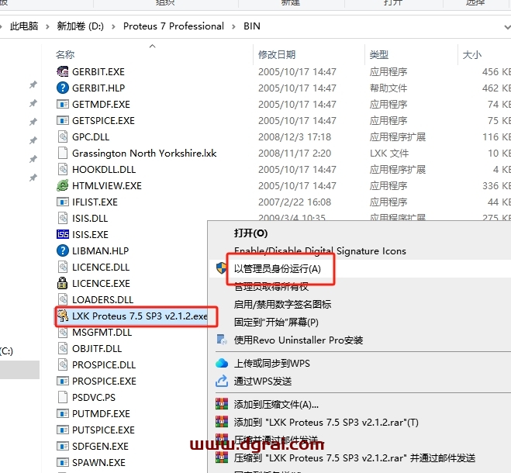Click the PROSPICE.DLL file icon
511x473 pixels.
(63, 364)
